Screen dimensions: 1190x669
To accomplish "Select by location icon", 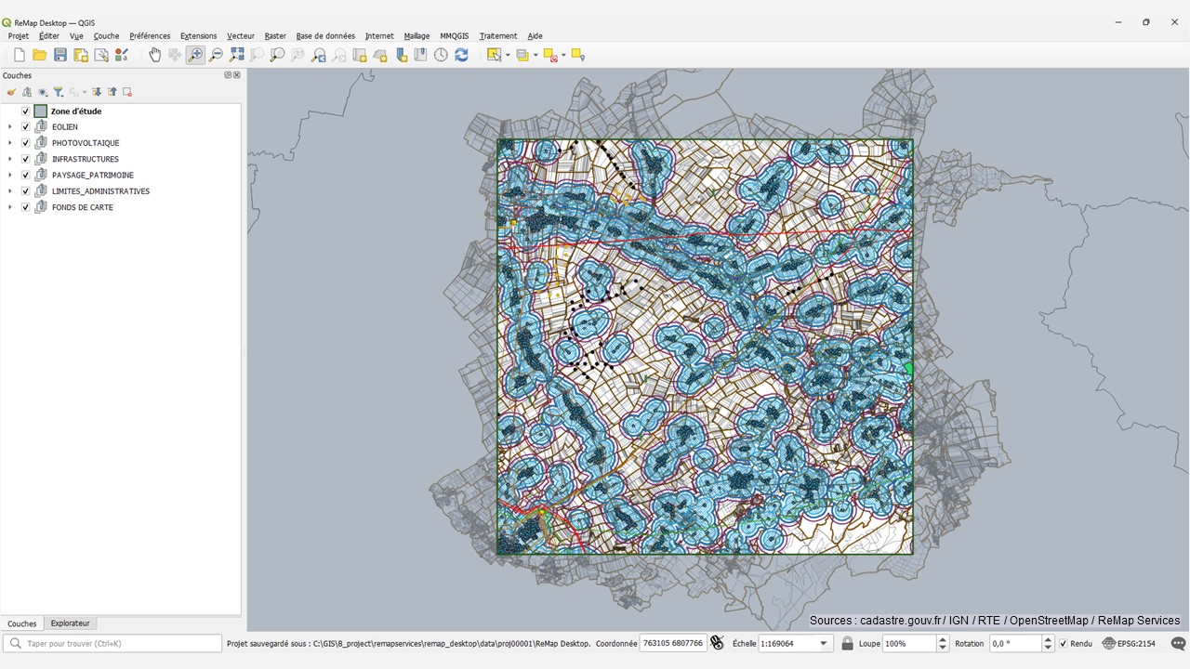I will tap(578, 56).
